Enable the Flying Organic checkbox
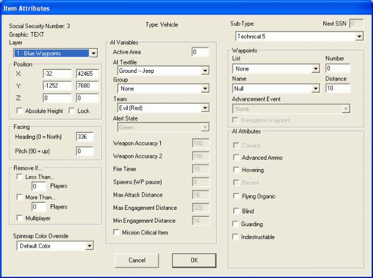Screen dimensions: 373x278 [x=236, y=196]
